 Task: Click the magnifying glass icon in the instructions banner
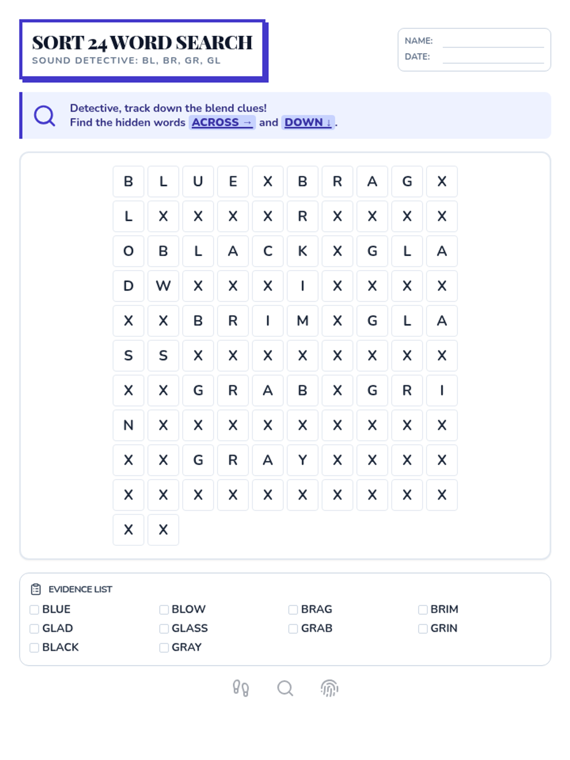45,115
